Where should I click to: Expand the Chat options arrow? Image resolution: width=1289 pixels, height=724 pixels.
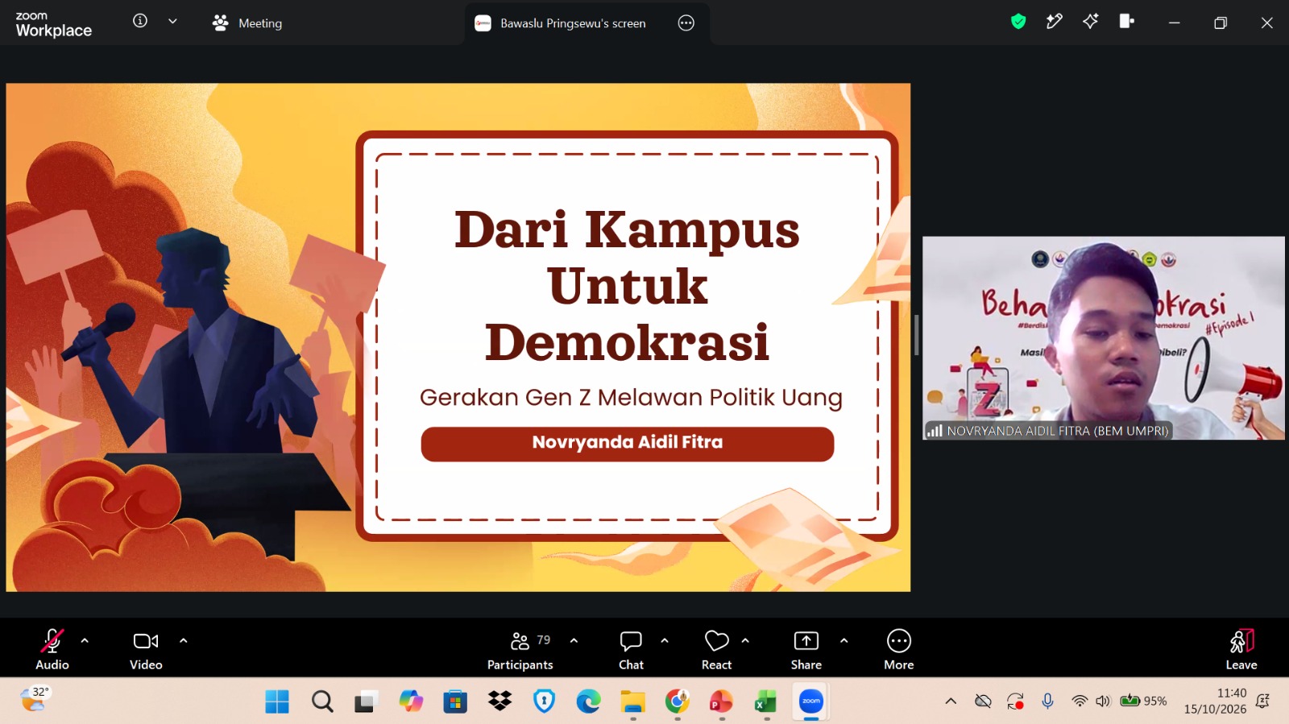[665, 641]
